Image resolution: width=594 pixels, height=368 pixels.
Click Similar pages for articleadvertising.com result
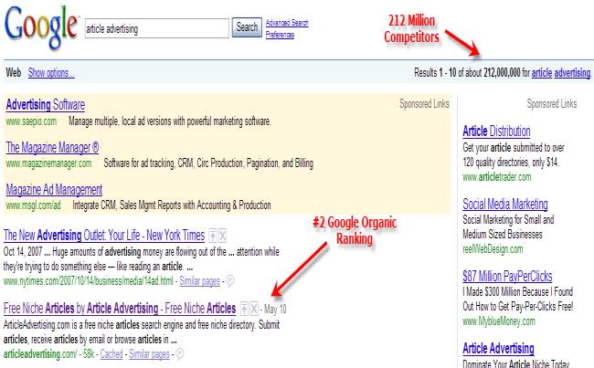click(x=149, y=354)
